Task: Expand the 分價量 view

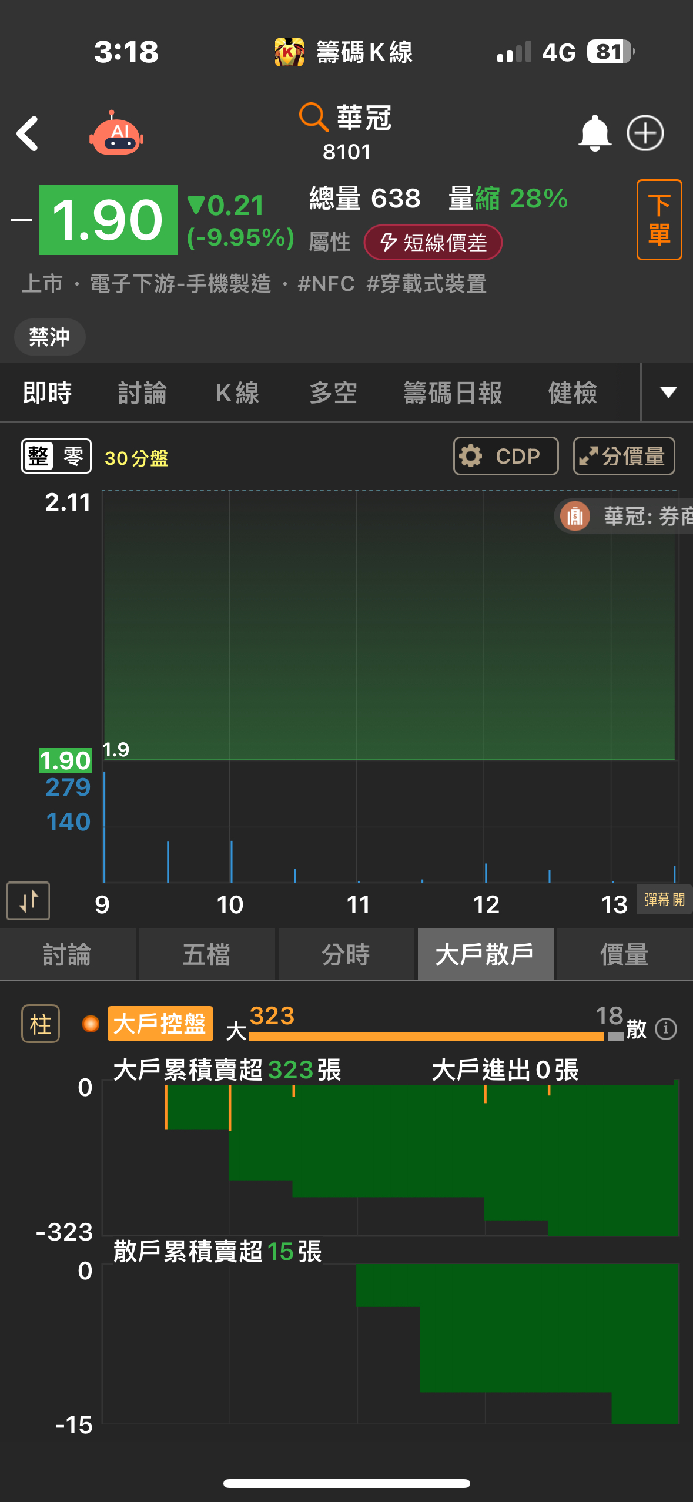Action: coord(624,456)
